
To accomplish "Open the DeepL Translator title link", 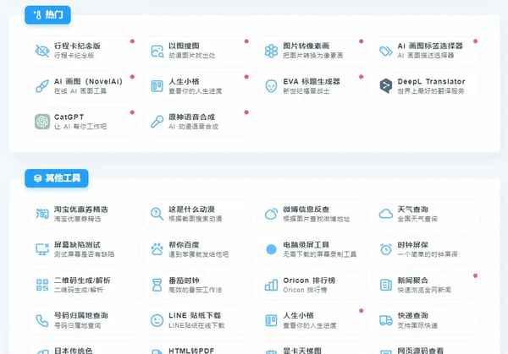I will pyautogui.click(x=431, y=81).
